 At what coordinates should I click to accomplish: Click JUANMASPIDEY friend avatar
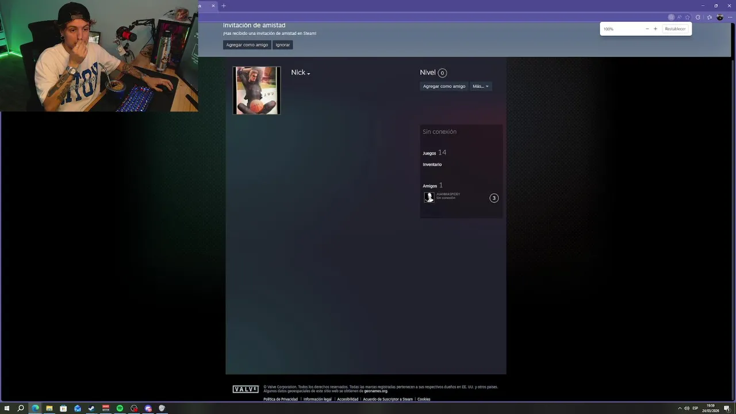coord(429,197)
